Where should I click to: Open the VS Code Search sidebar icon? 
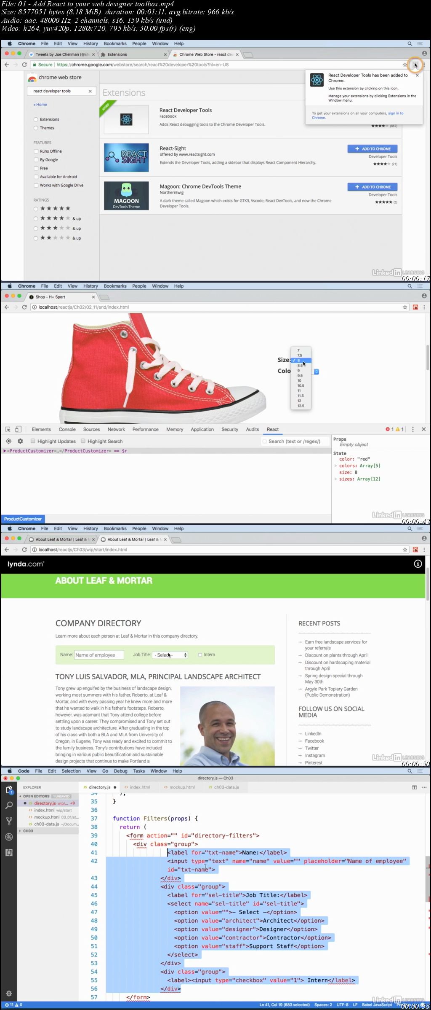click(x=9, y=805)
